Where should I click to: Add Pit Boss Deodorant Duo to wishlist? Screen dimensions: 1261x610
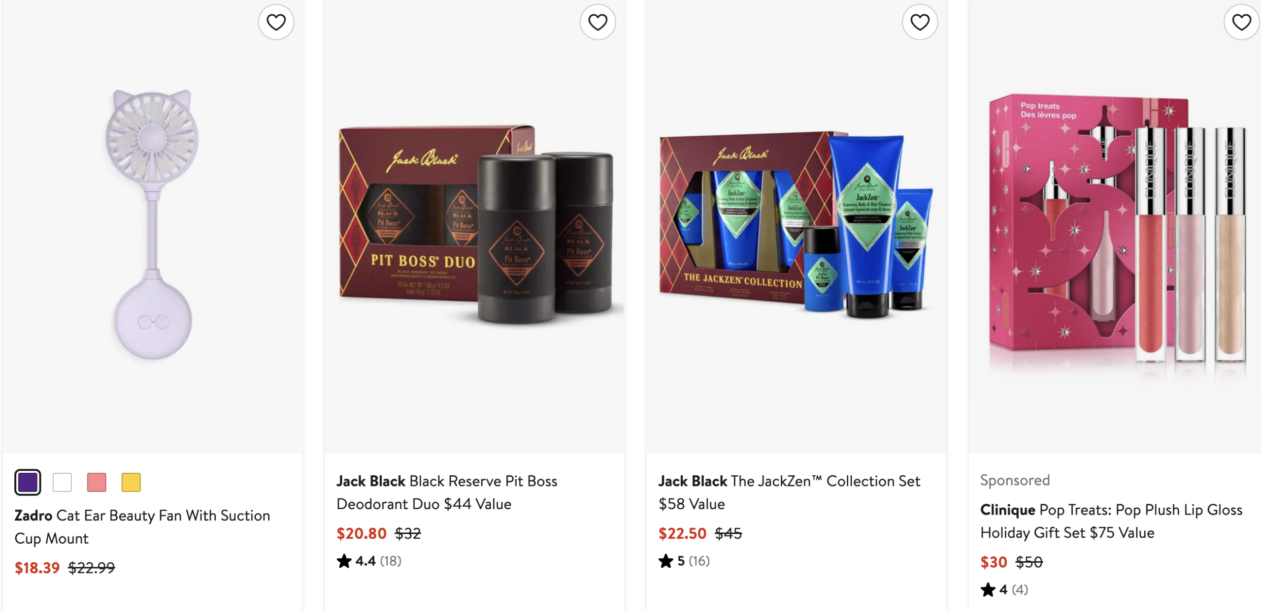[597, 22]
